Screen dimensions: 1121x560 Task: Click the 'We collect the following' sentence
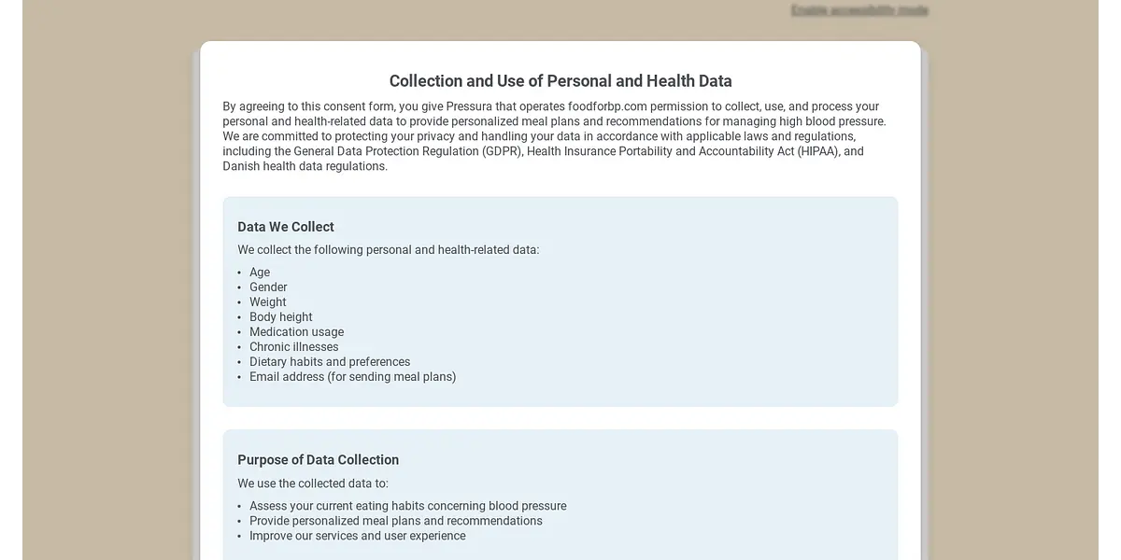pos(388,250)
